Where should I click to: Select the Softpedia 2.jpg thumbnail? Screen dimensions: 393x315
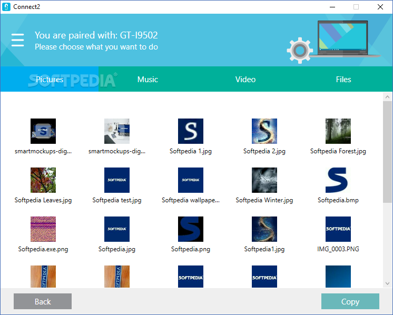264,131
